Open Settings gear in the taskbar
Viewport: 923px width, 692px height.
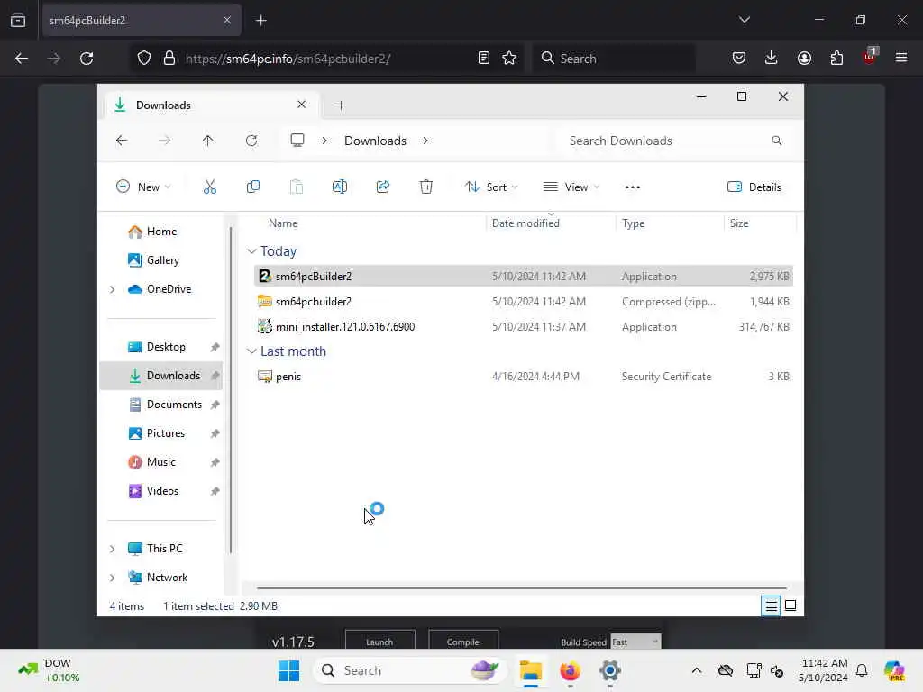[610, 670]
